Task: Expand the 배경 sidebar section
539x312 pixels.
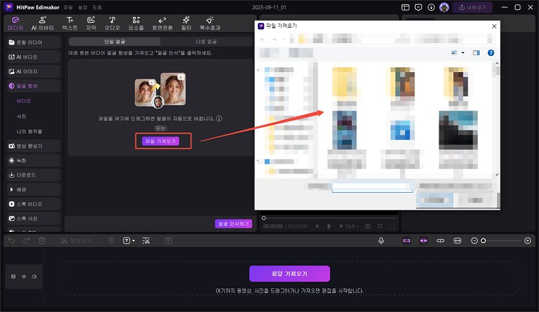Action: 33,189
